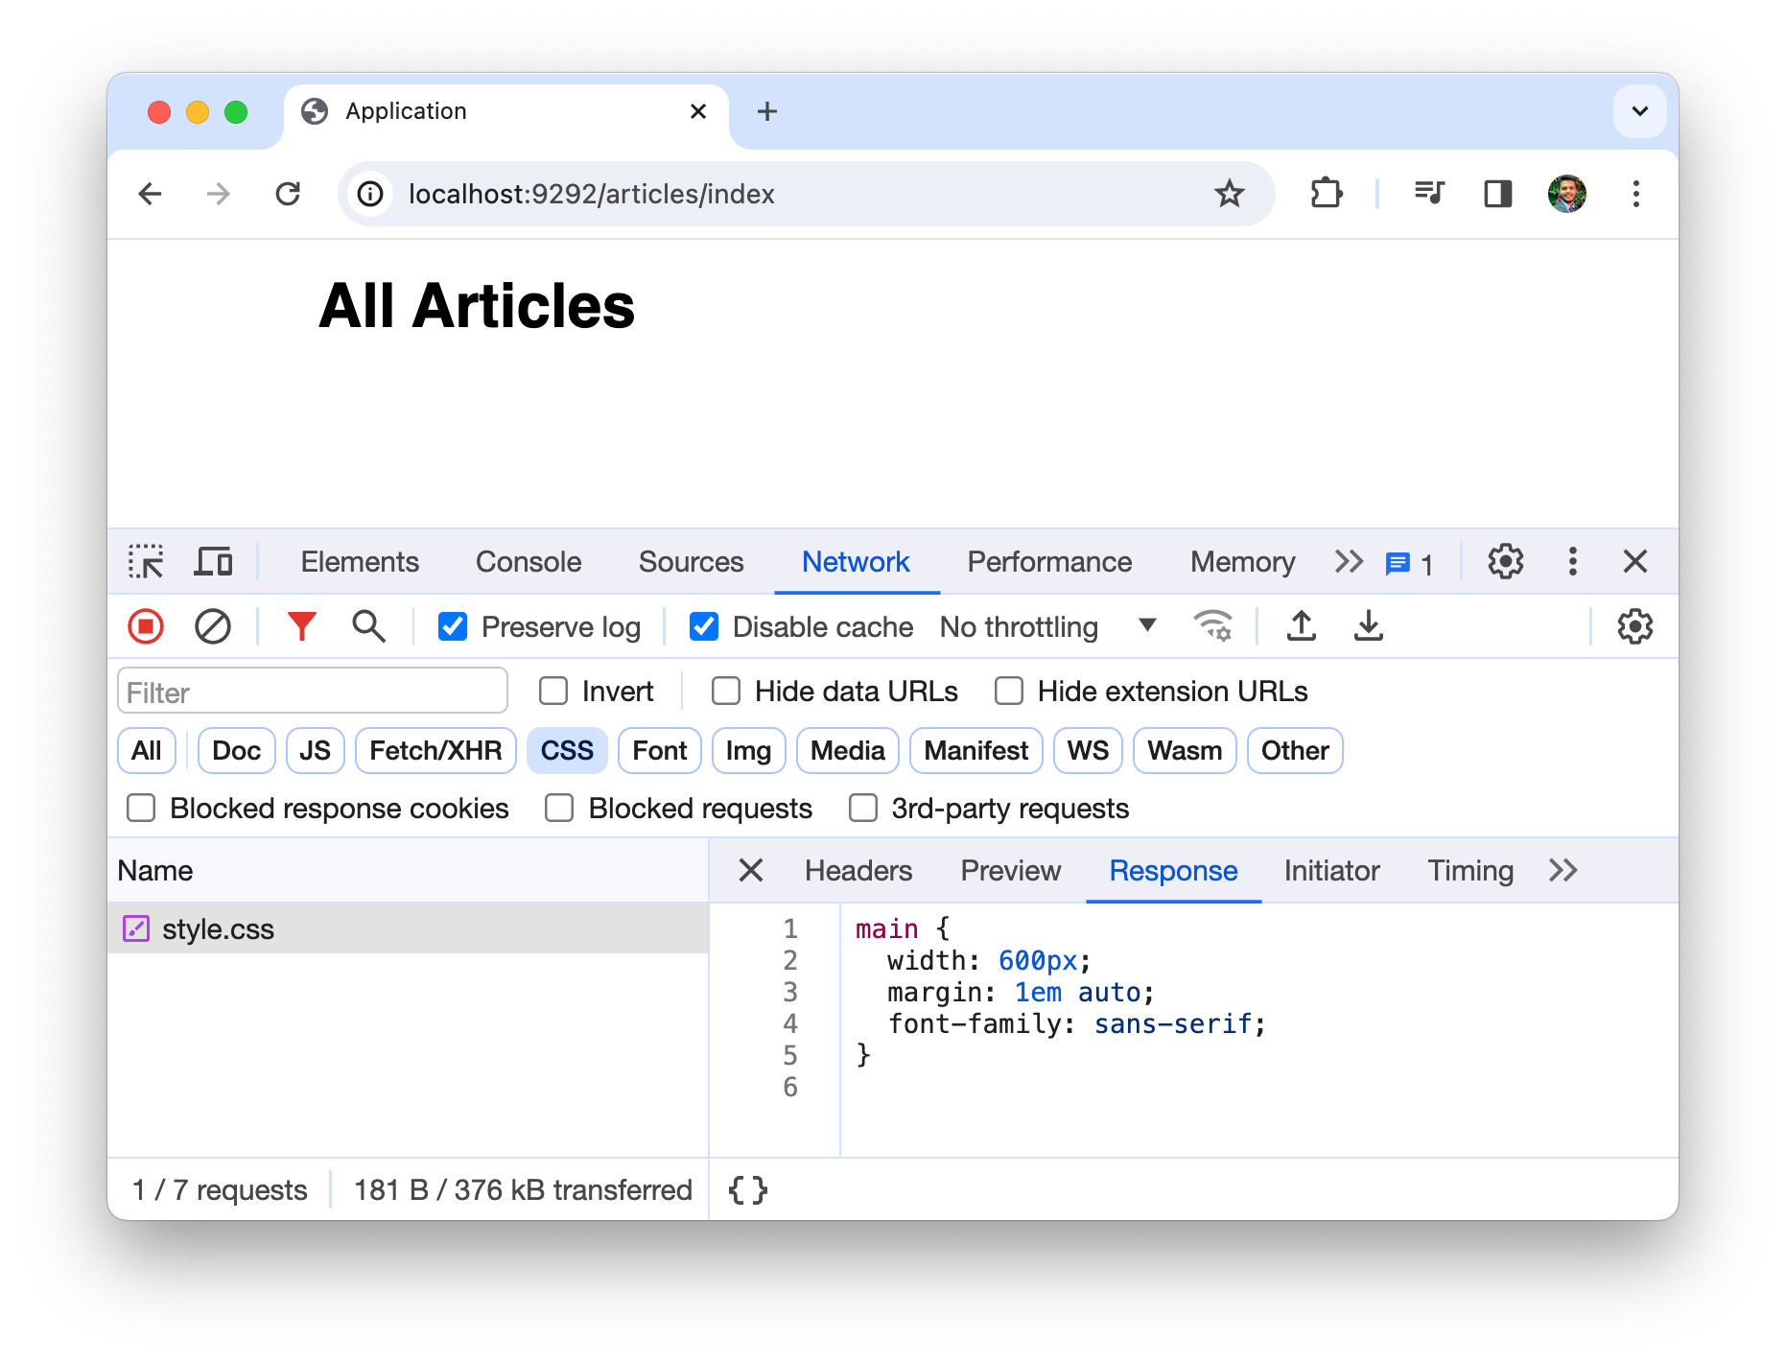Select the Fetch/XHR filter button
Viewport: 1786px width, 1362px height.
pos(435,751)
